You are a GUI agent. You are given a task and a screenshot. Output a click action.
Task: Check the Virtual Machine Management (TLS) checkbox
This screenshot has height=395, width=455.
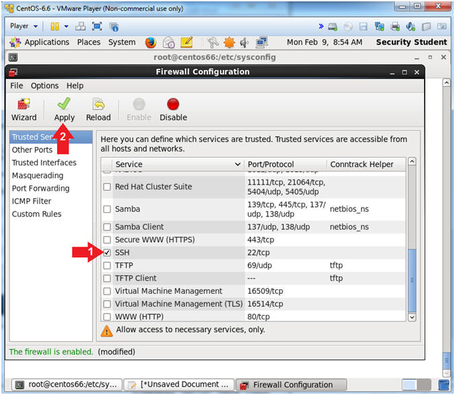(x=107, y=304)
